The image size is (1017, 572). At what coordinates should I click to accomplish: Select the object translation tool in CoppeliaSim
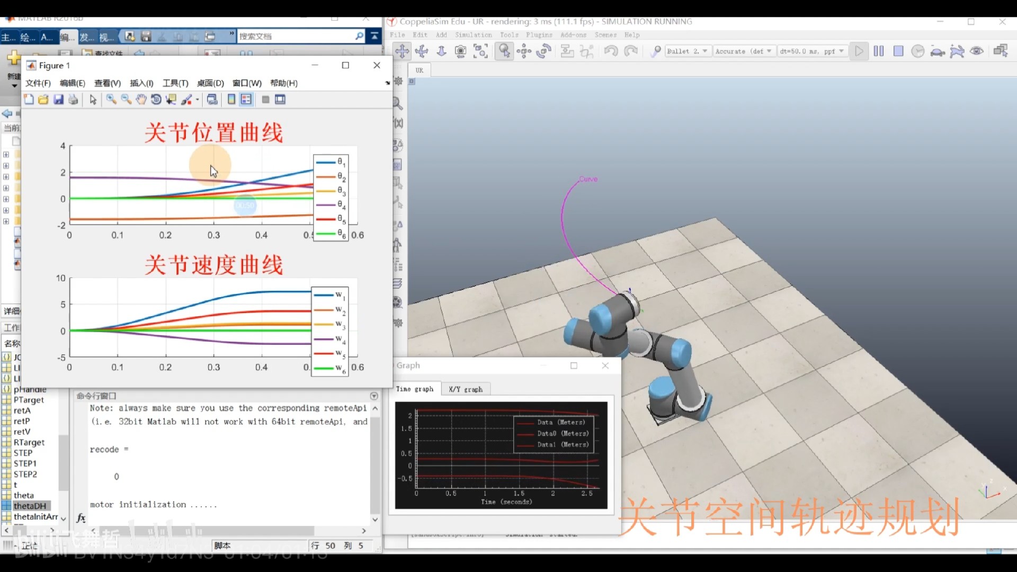[x=524, y=51]
